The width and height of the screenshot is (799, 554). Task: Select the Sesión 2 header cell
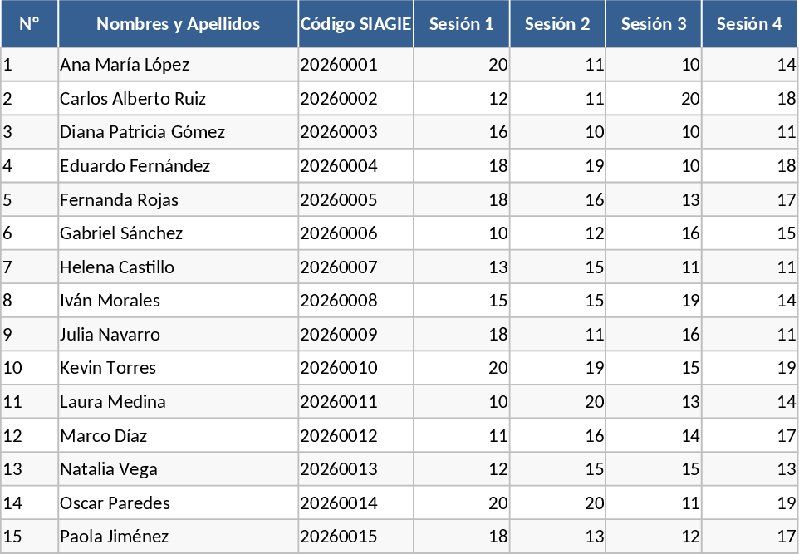click(557, 24)
